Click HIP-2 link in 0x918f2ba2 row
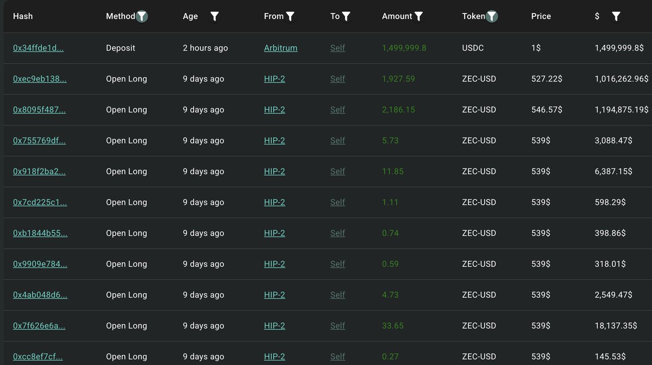Screen dimensions: 652x365 (274, 172)
